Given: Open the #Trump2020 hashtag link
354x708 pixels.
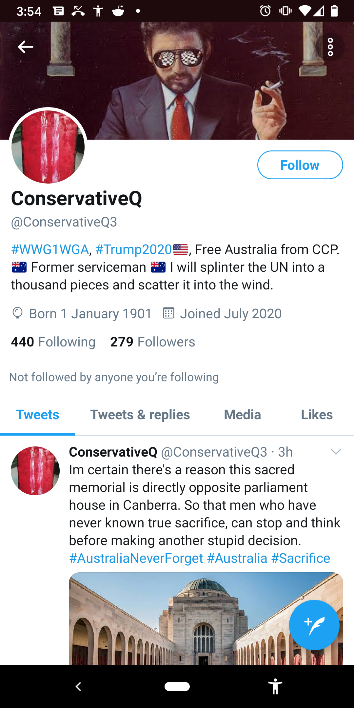Looking at the screenshot, I should click(x=134, y=249).
